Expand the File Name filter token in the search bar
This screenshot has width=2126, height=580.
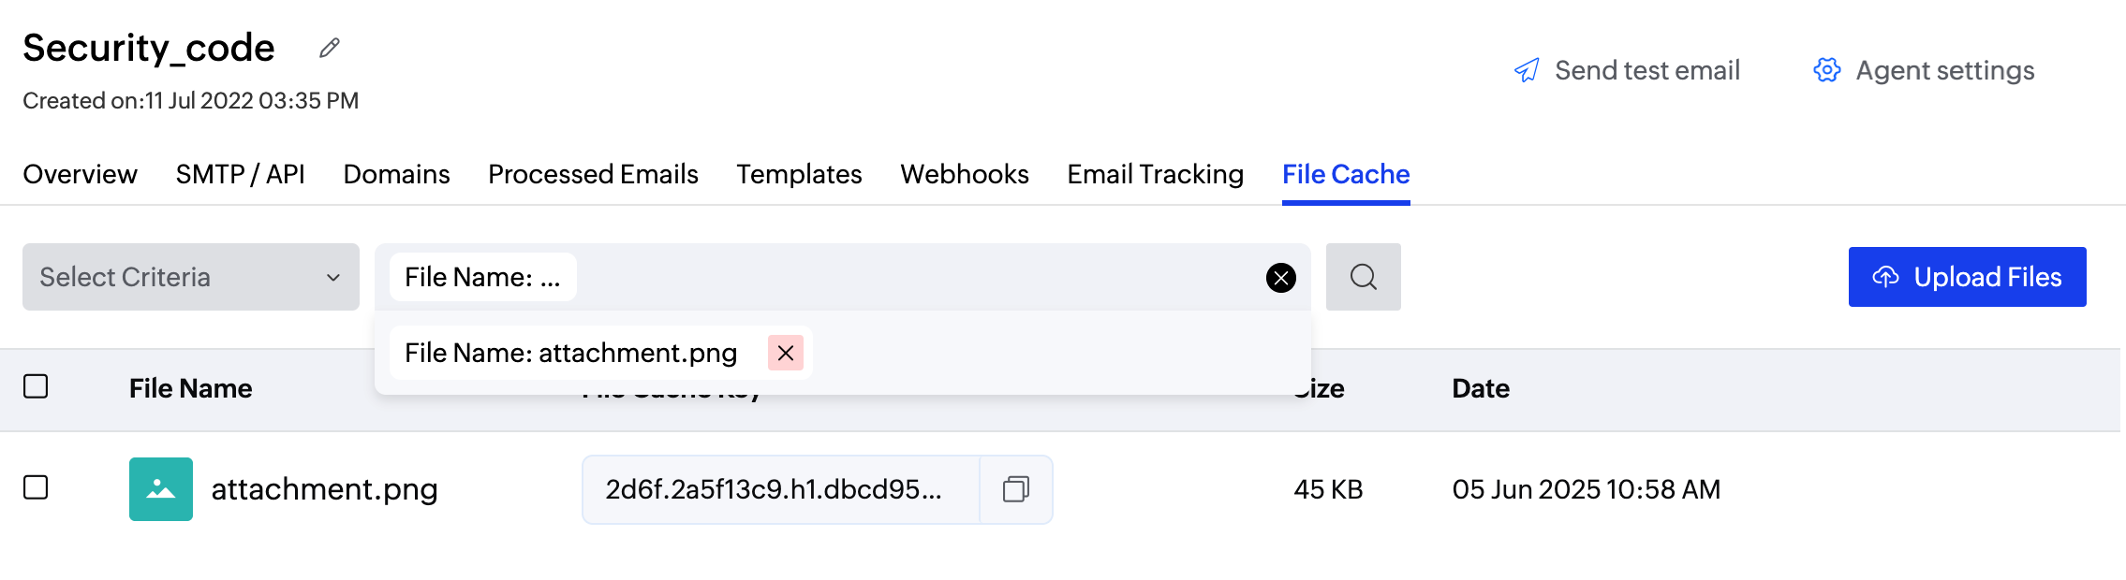pos(480,277)
